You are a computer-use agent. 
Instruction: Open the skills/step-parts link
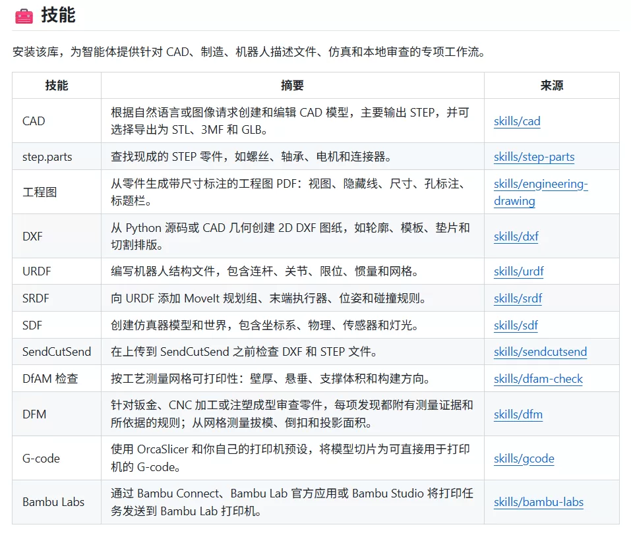[x=534, y=156]
